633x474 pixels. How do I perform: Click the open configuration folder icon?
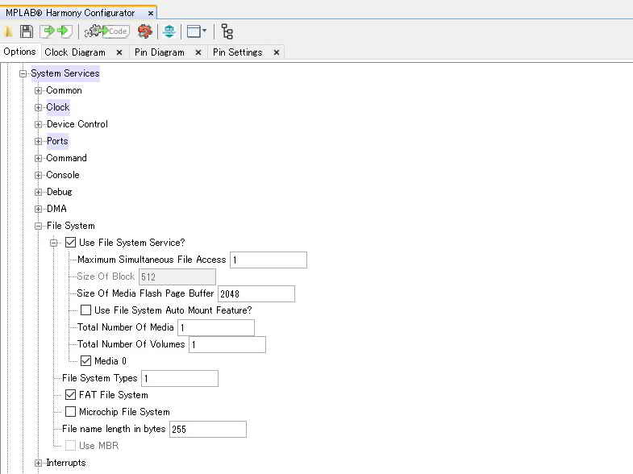coord(8,31)
